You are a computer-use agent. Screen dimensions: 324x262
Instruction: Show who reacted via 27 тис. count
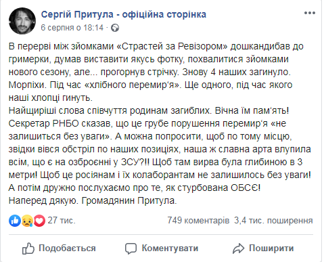point(62,221)
